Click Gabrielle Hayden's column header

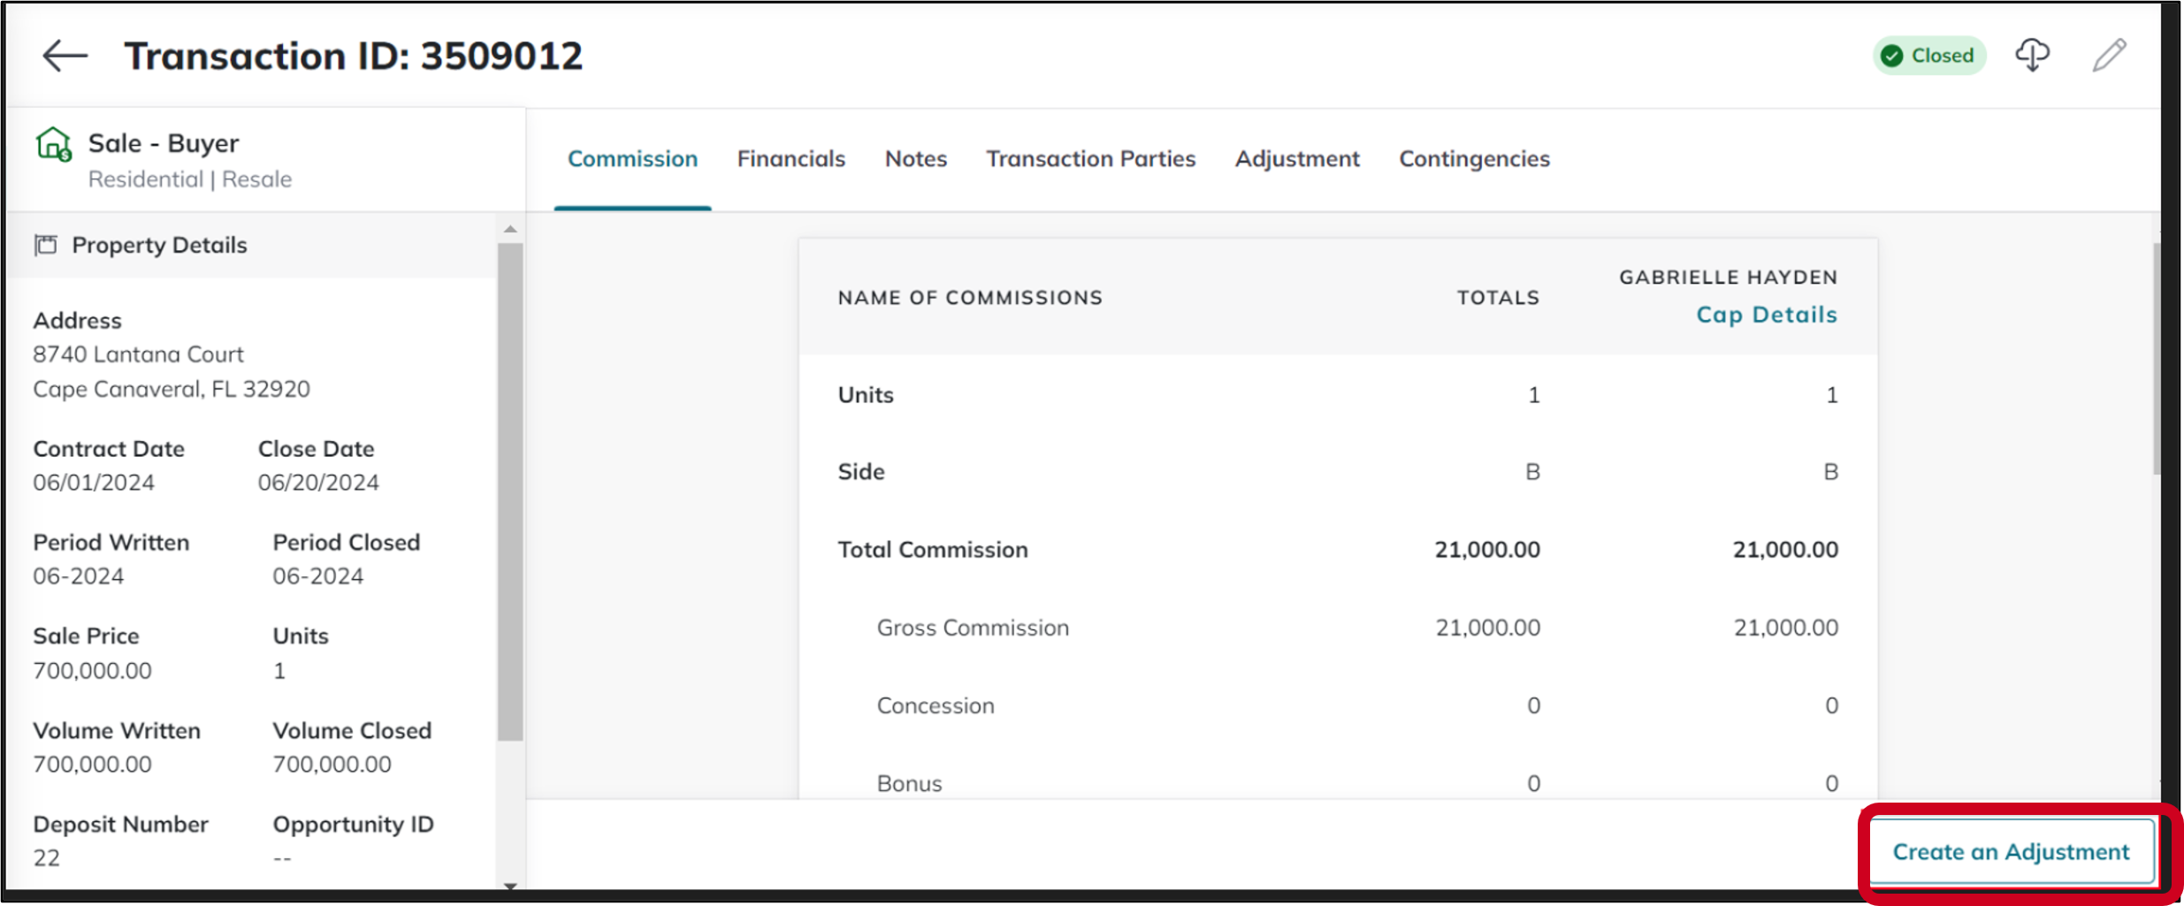tap(1729, 277)
